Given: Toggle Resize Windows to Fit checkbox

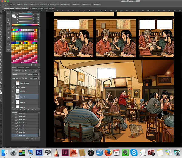Looking at the screenshot, I should point(18,5).
